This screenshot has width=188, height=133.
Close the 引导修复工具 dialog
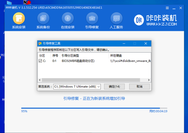click(x=146, y=43)
